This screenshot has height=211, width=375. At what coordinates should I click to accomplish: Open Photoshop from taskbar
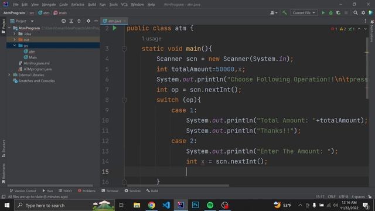[x=195, y=205]
